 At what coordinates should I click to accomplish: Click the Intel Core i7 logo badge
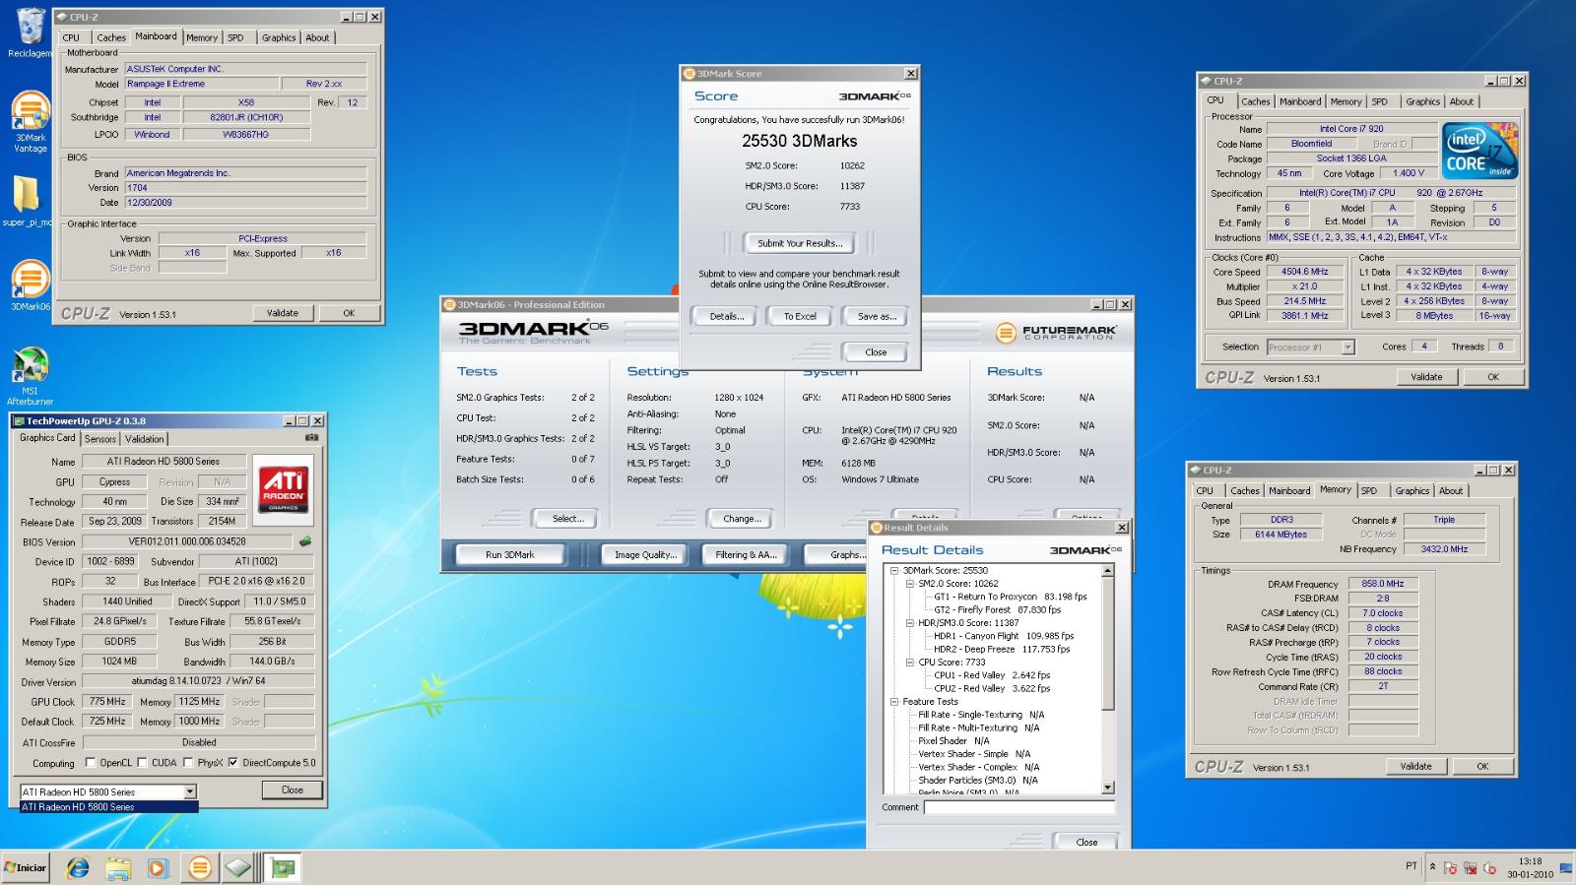click(1479, 151)
